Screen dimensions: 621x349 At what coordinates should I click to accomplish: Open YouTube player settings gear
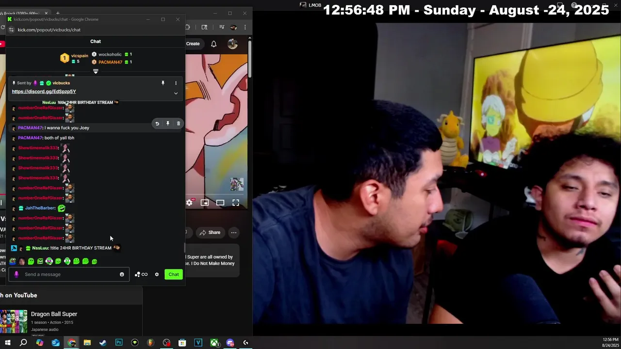[189, 203]
